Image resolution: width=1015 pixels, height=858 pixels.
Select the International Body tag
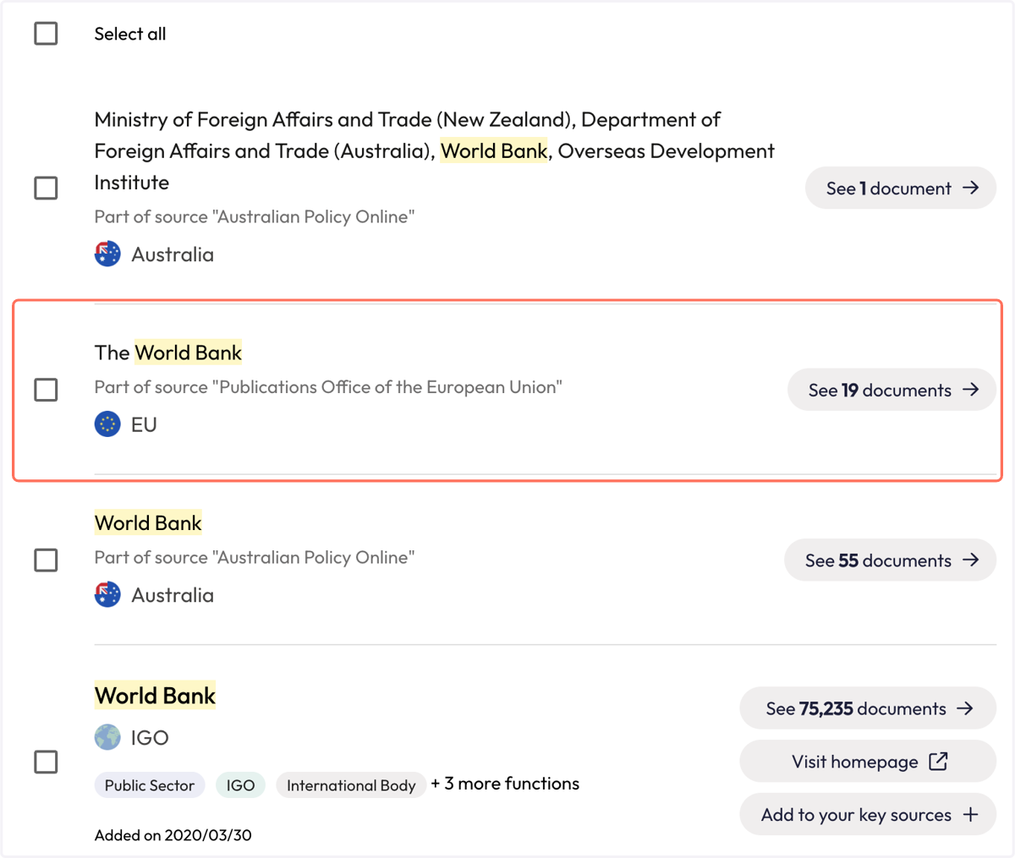(351, 785)
